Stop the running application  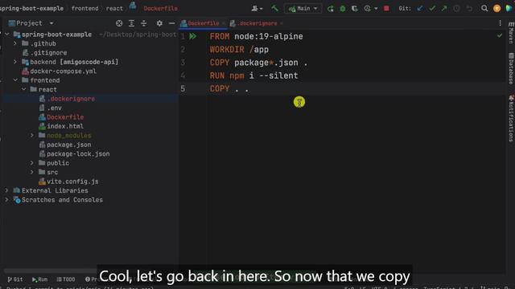386,9
